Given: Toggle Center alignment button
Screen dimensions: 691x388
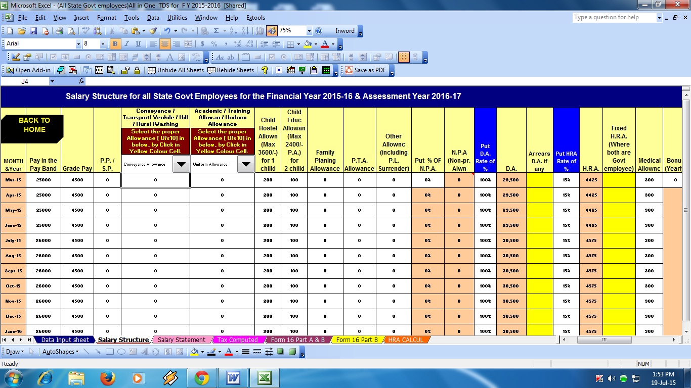Looking at the screenshot, I should click(x=164, y=44).
